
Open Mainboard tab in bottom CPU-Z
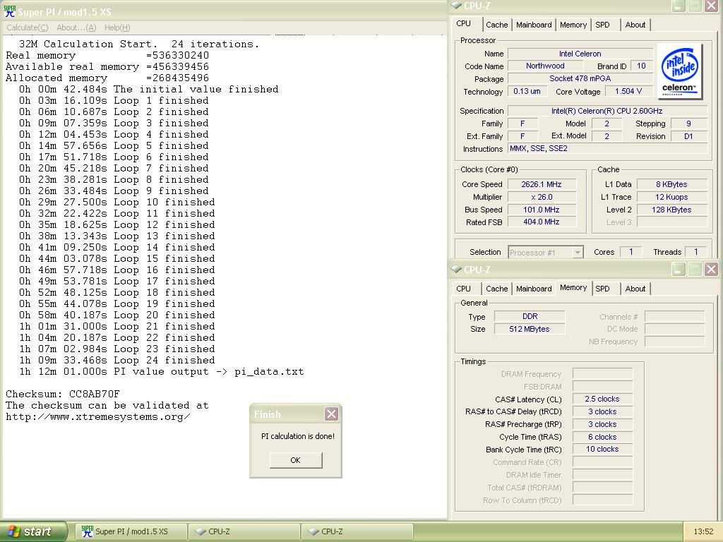534,289
